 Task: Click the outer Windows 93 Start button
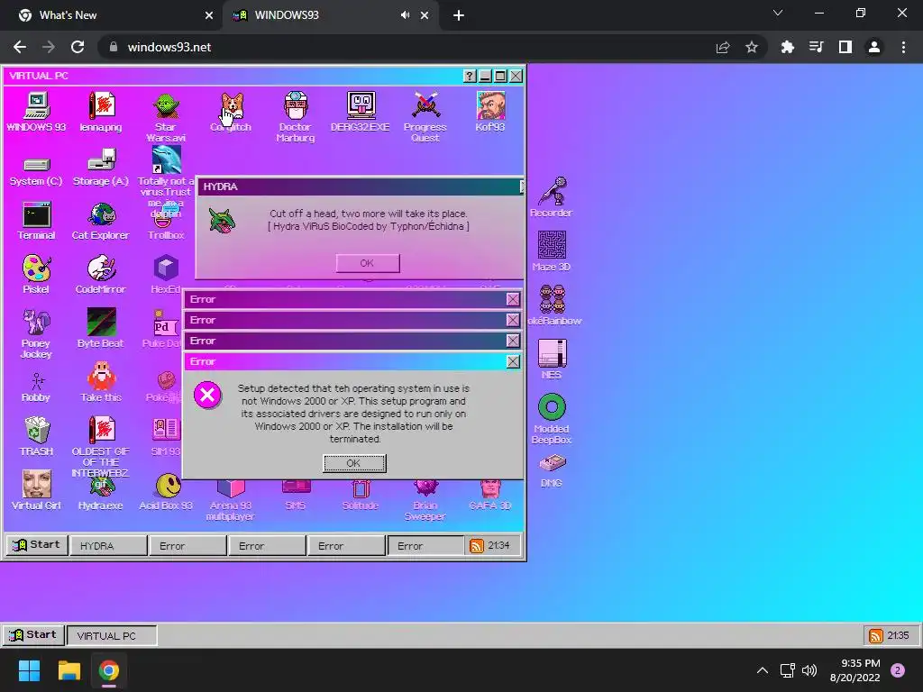pyautogui.click(x=33, y=635)
